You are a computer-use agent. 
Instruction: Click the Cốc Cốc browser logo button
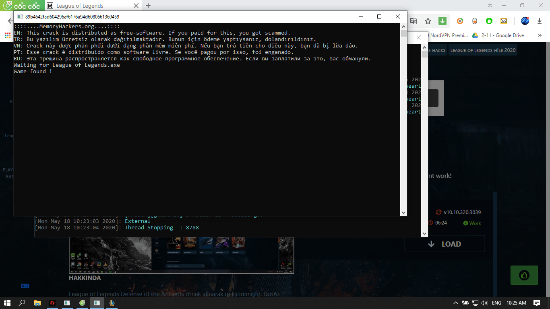[22, 6]
